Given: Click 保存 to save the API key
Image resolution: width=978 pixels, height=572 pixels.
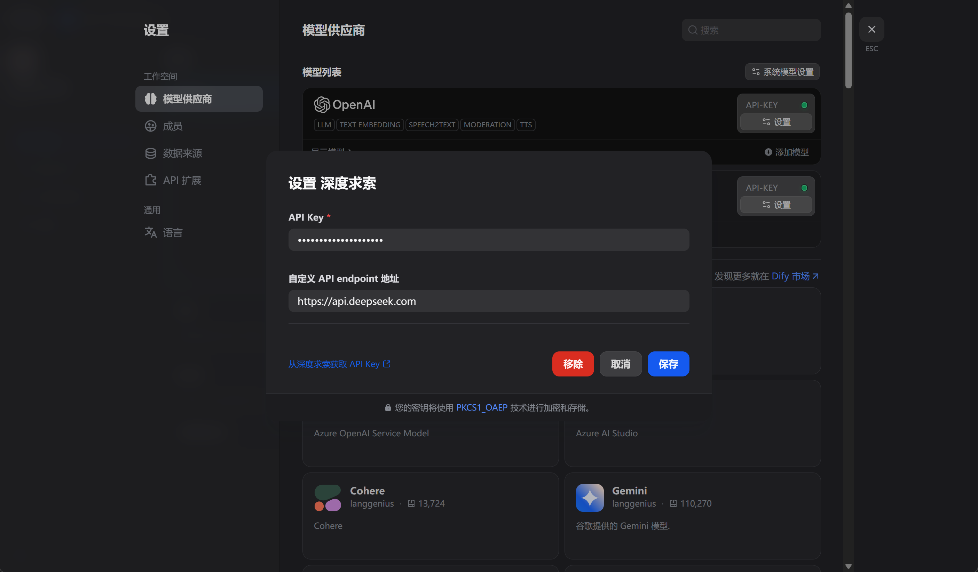Looking at the screenshot, I should pyautogui.click(x=668, y=364).
